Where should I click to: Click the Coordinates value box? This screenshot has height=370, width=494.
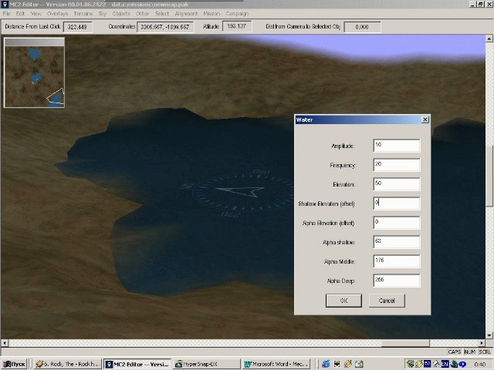[x=165, y=27]
